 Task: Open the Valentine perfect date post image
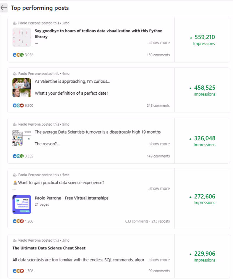click(22, 88)
